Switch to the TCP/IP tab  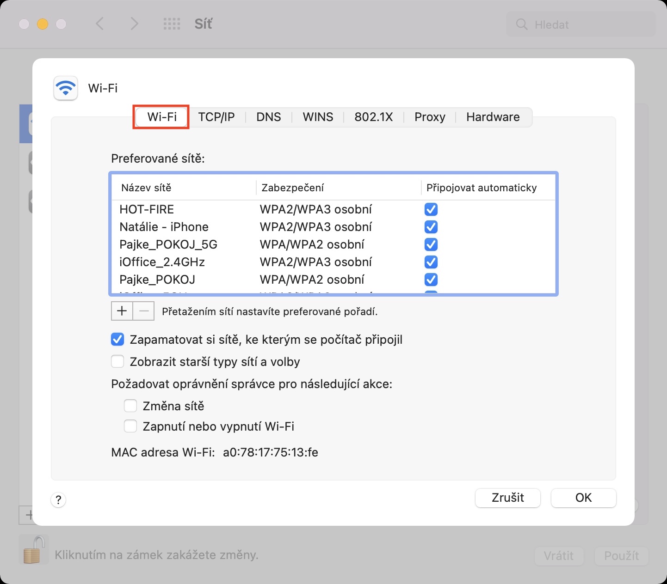216,117
